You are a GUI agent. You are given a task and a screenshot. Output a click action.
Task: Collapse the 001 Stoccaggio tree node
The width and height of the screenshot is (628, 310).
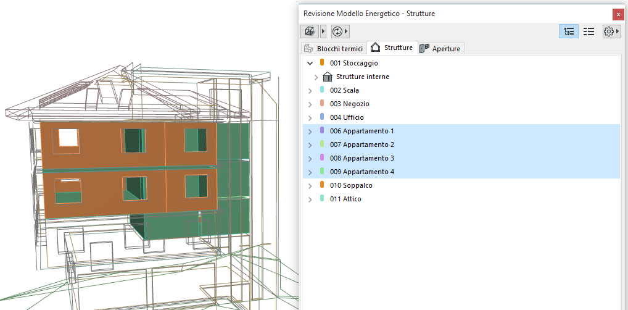pyautogui.click(x=310, y=64)
